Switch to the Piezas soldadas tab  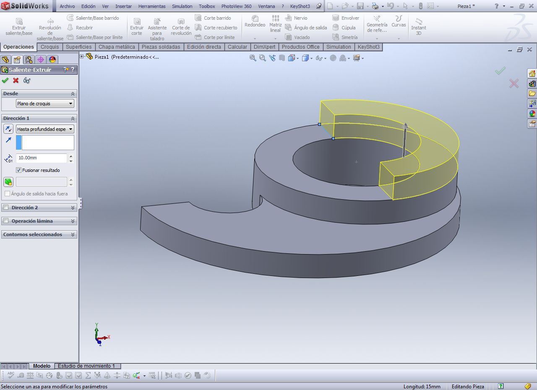[x=161, y=47]
